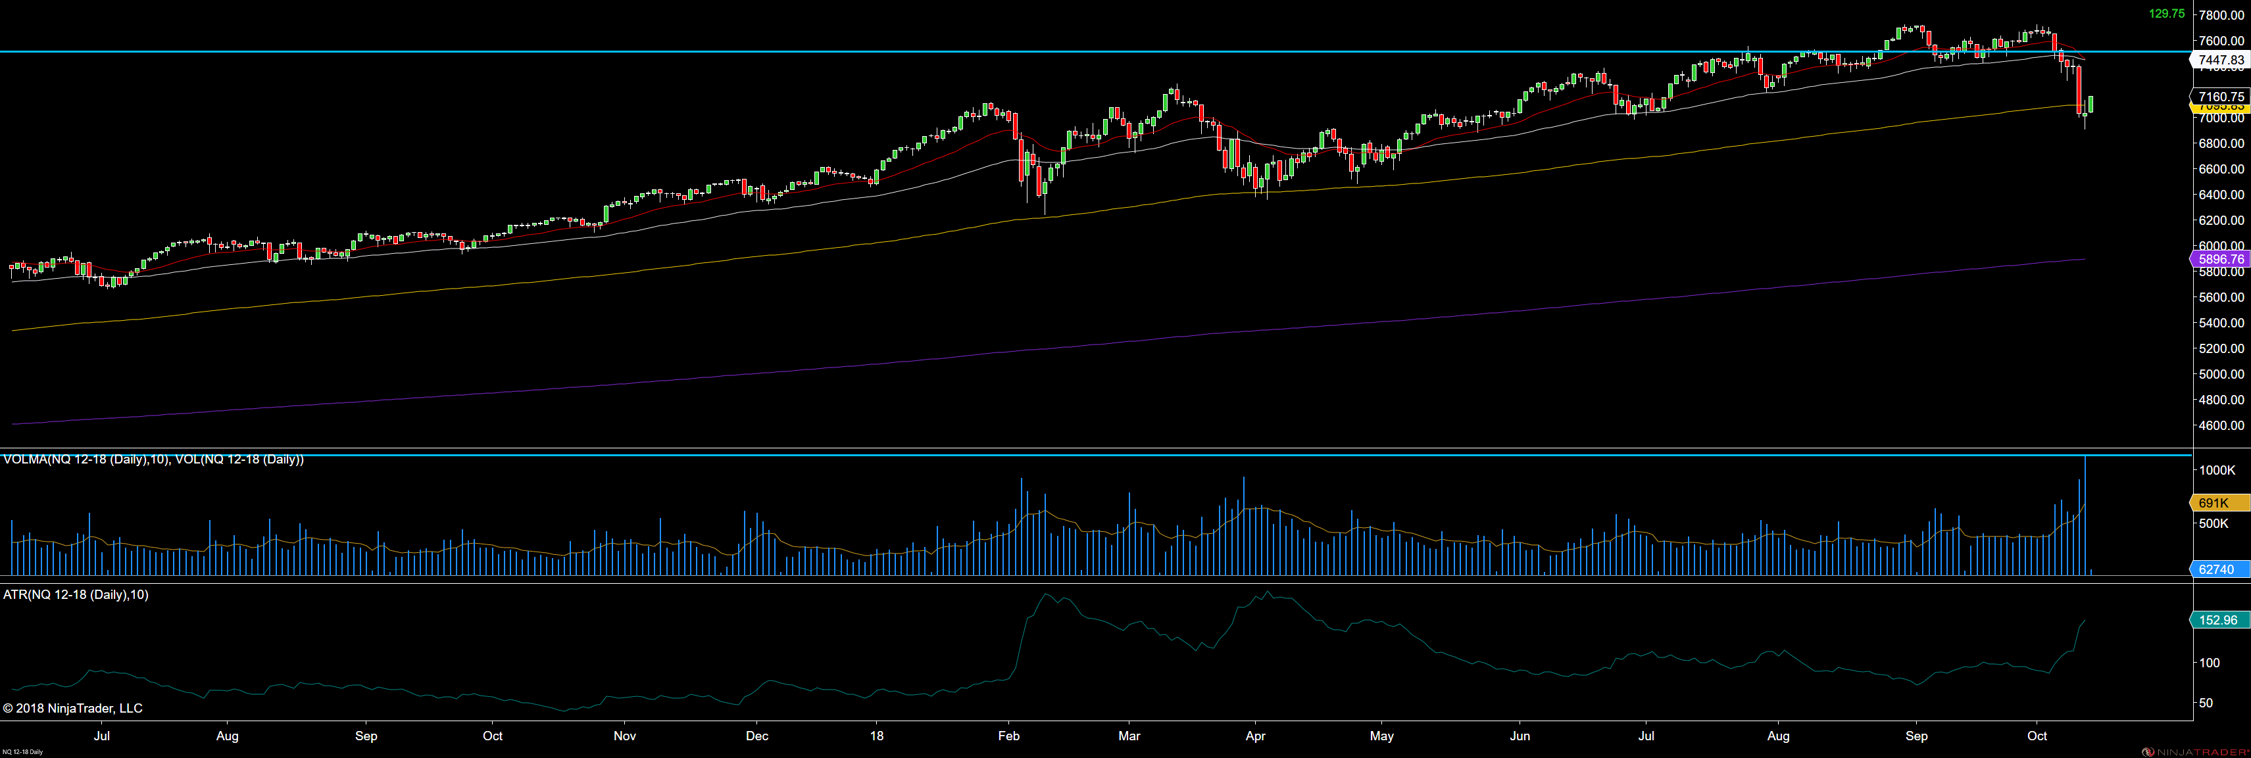Click the Jun label on time axis

click(1520, 736)
